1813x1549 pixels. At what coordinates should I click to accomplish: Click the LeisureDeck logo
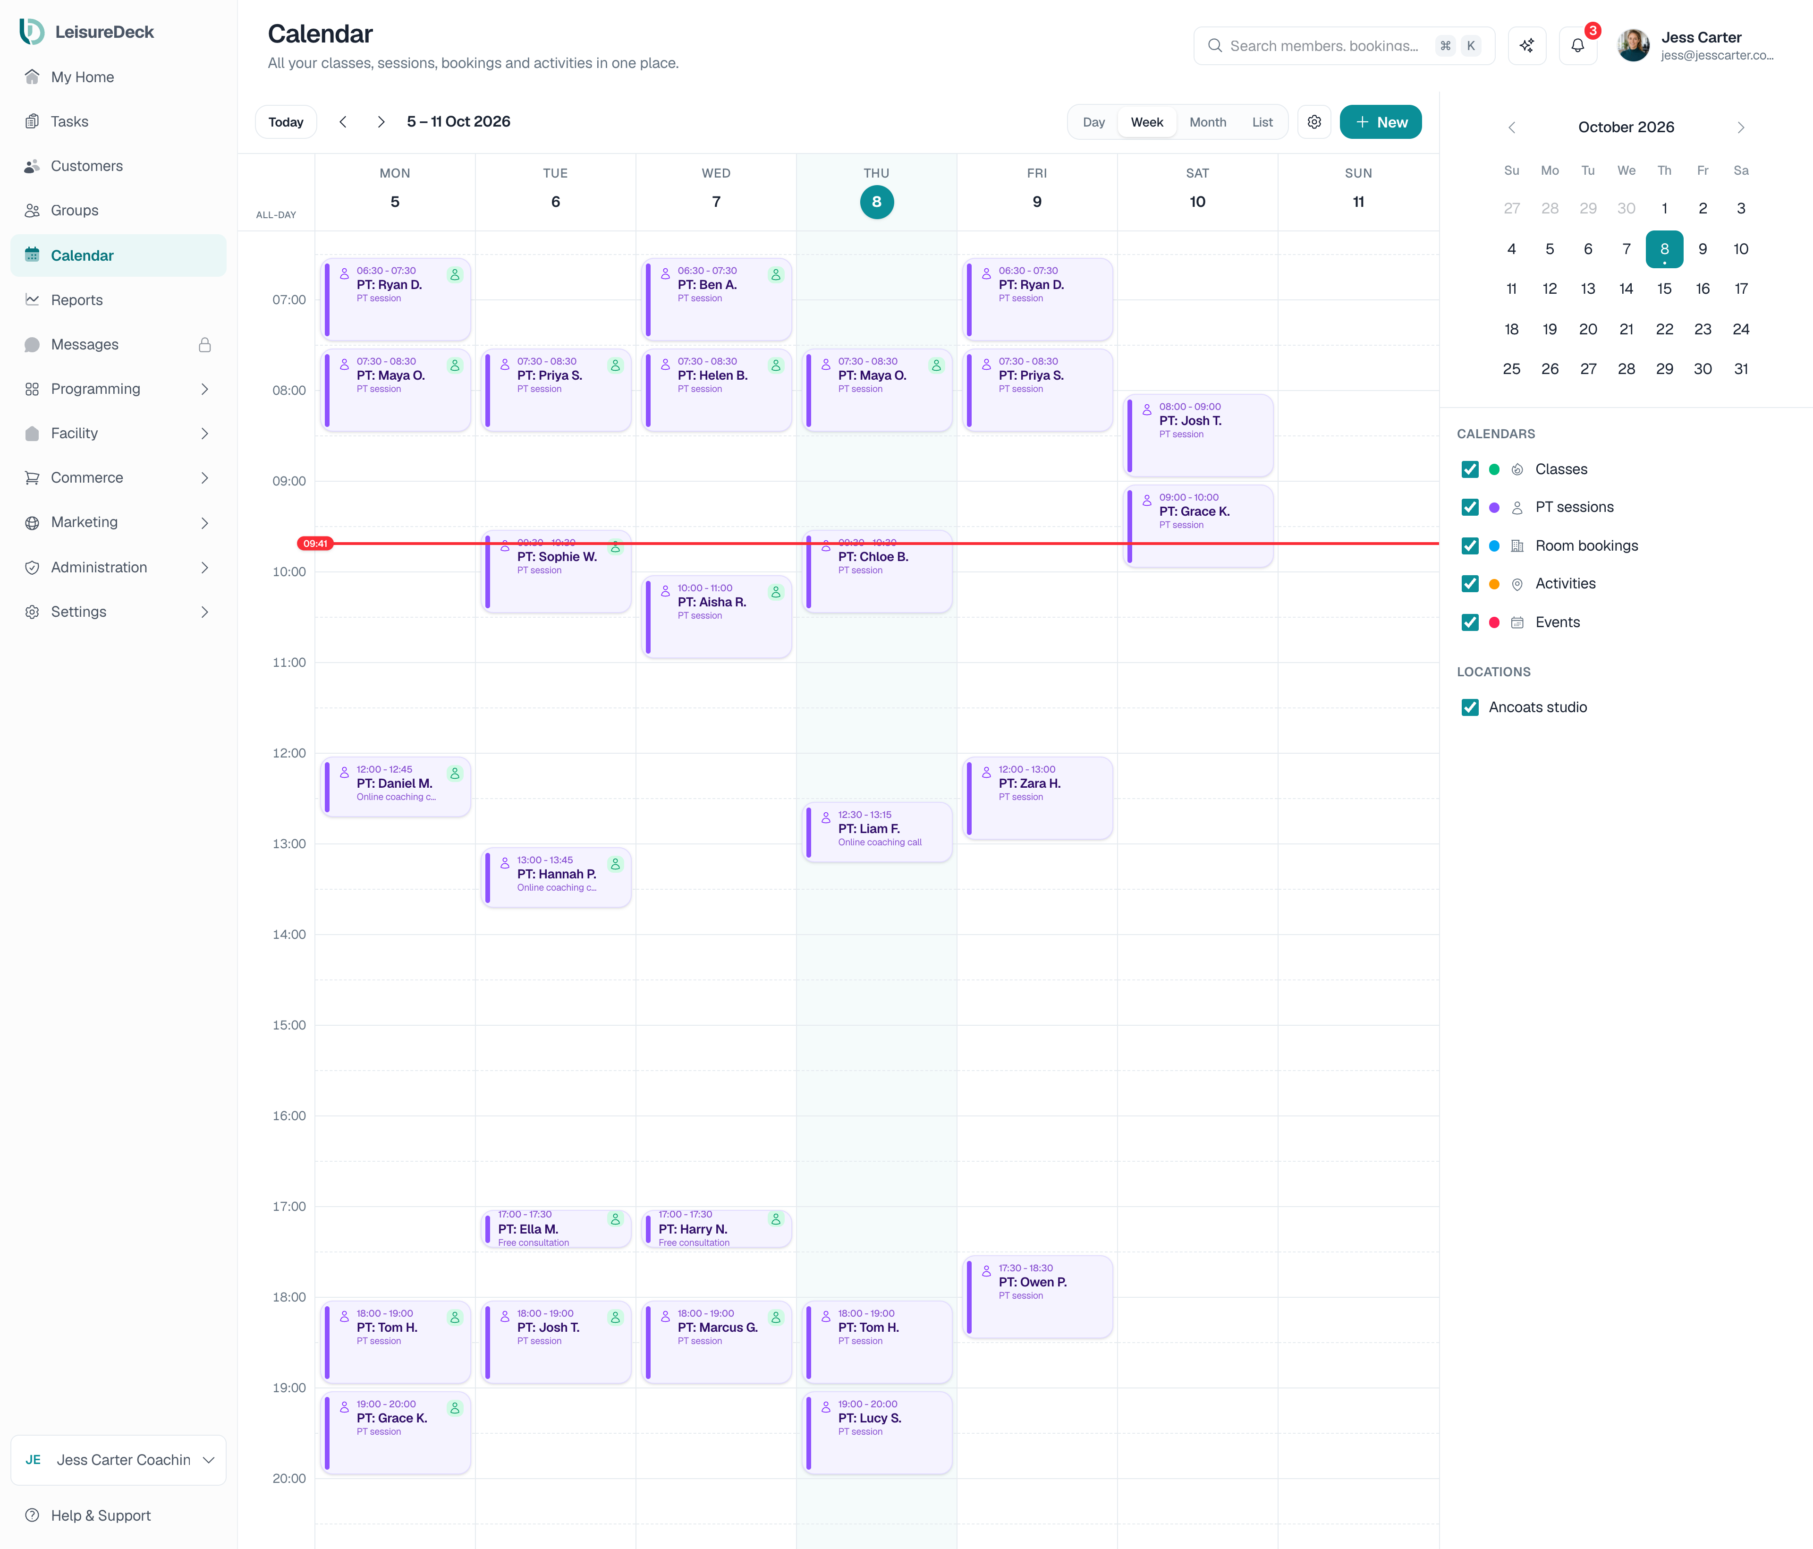86,32
